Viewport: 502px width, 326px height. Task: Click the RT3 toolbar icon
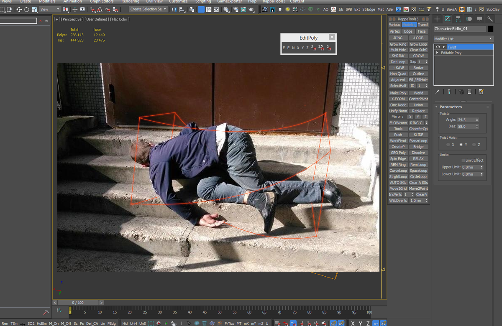469,9
